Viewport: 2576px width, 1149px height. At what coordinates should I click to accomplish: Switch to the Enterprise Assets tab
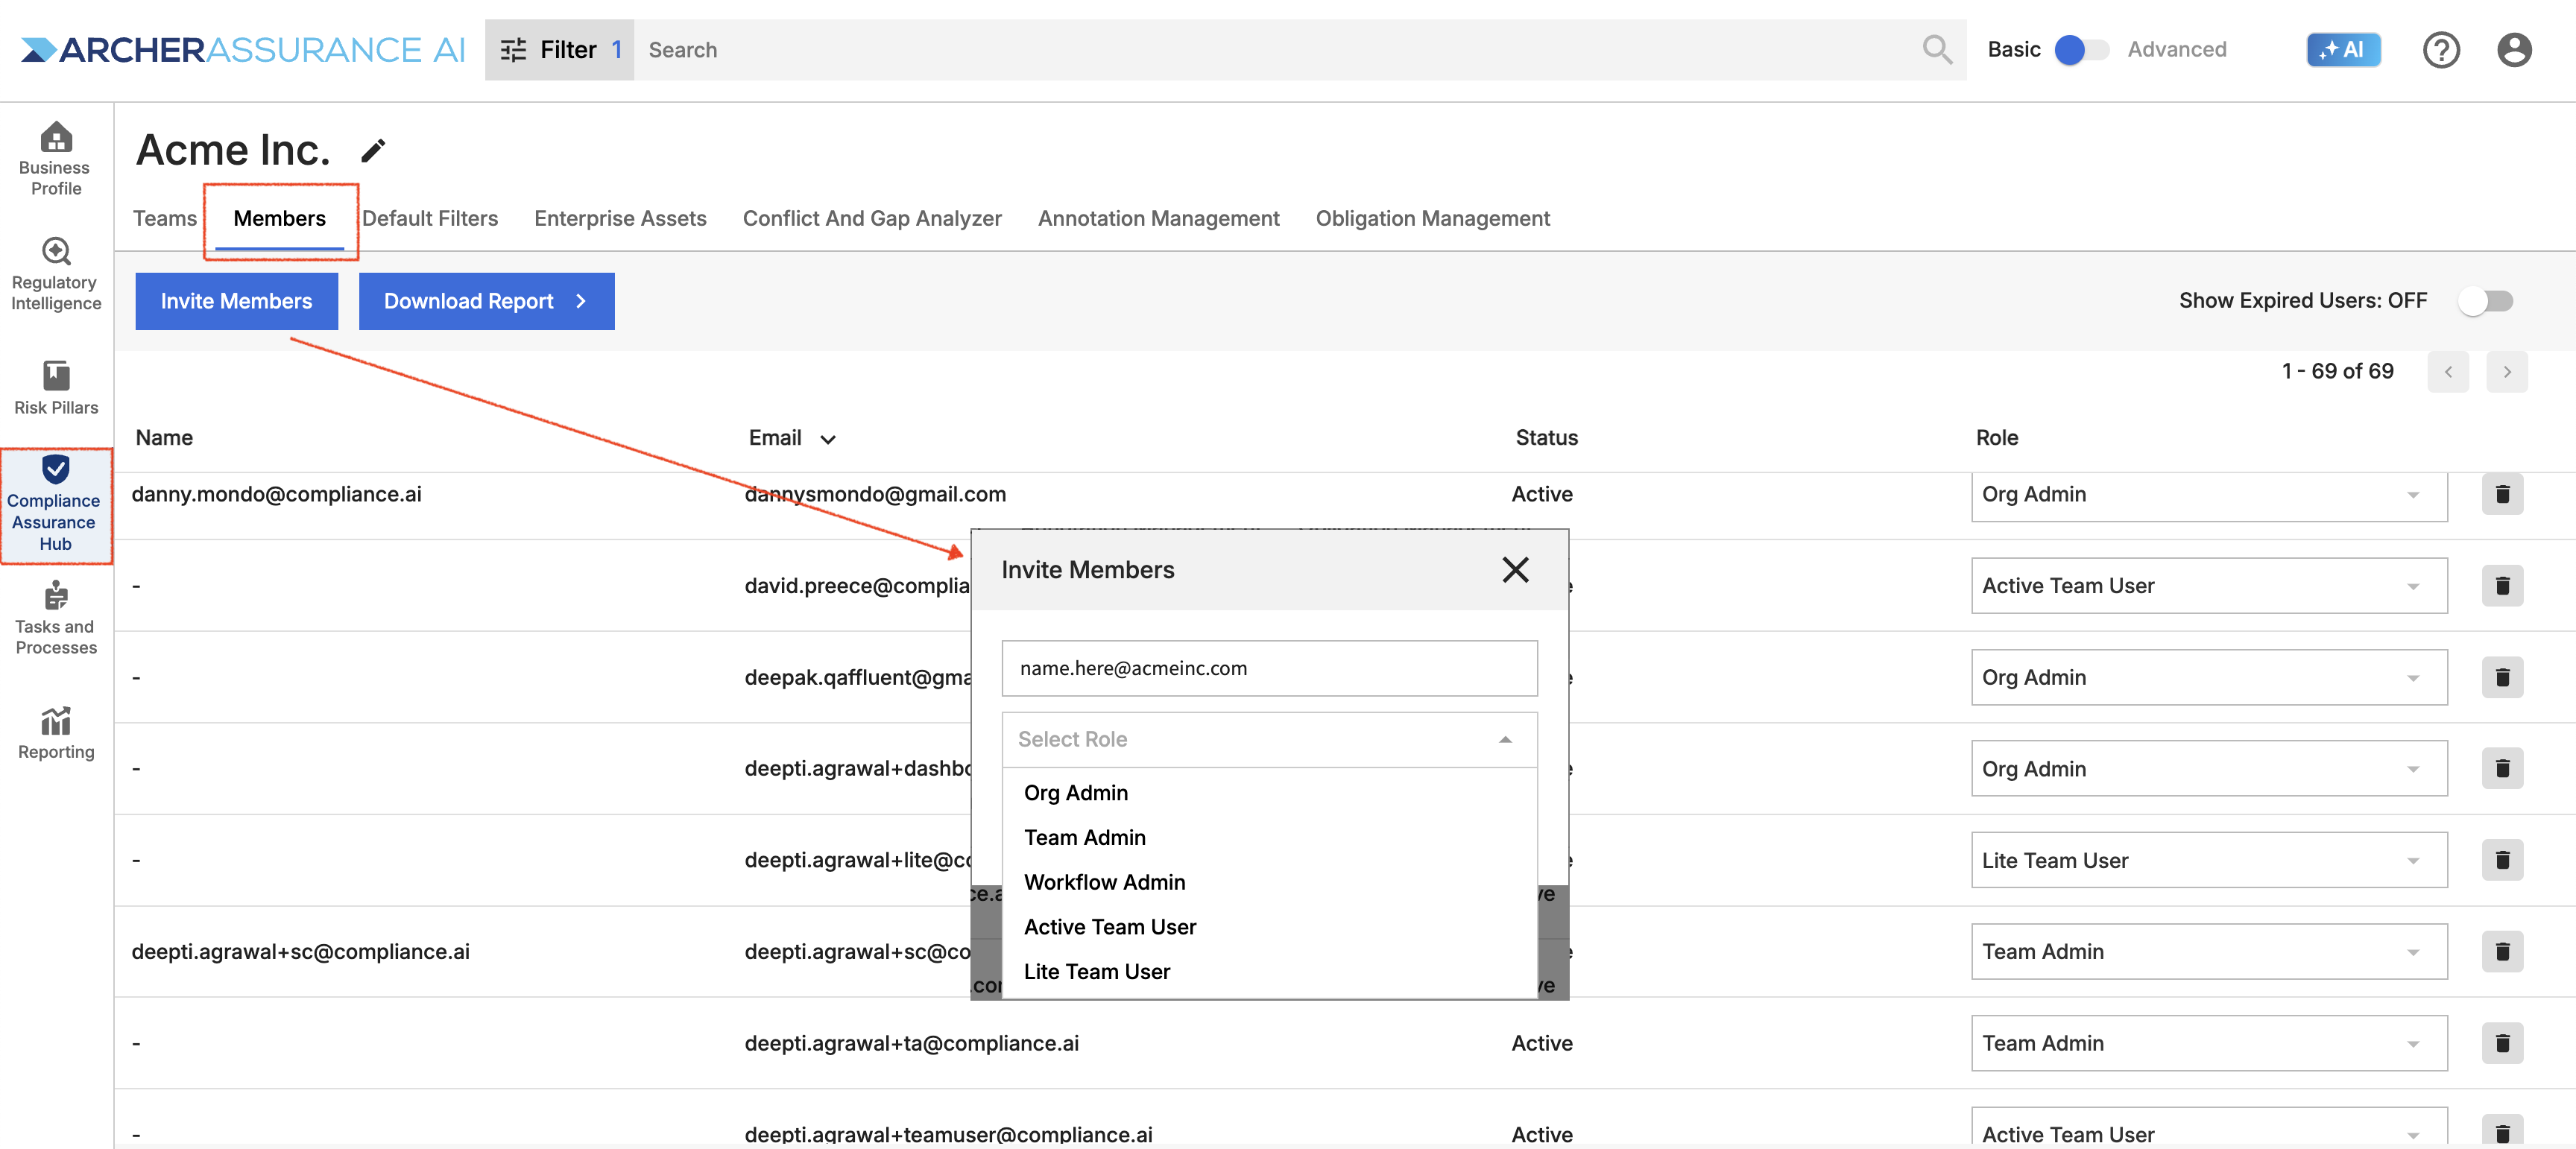620,218
